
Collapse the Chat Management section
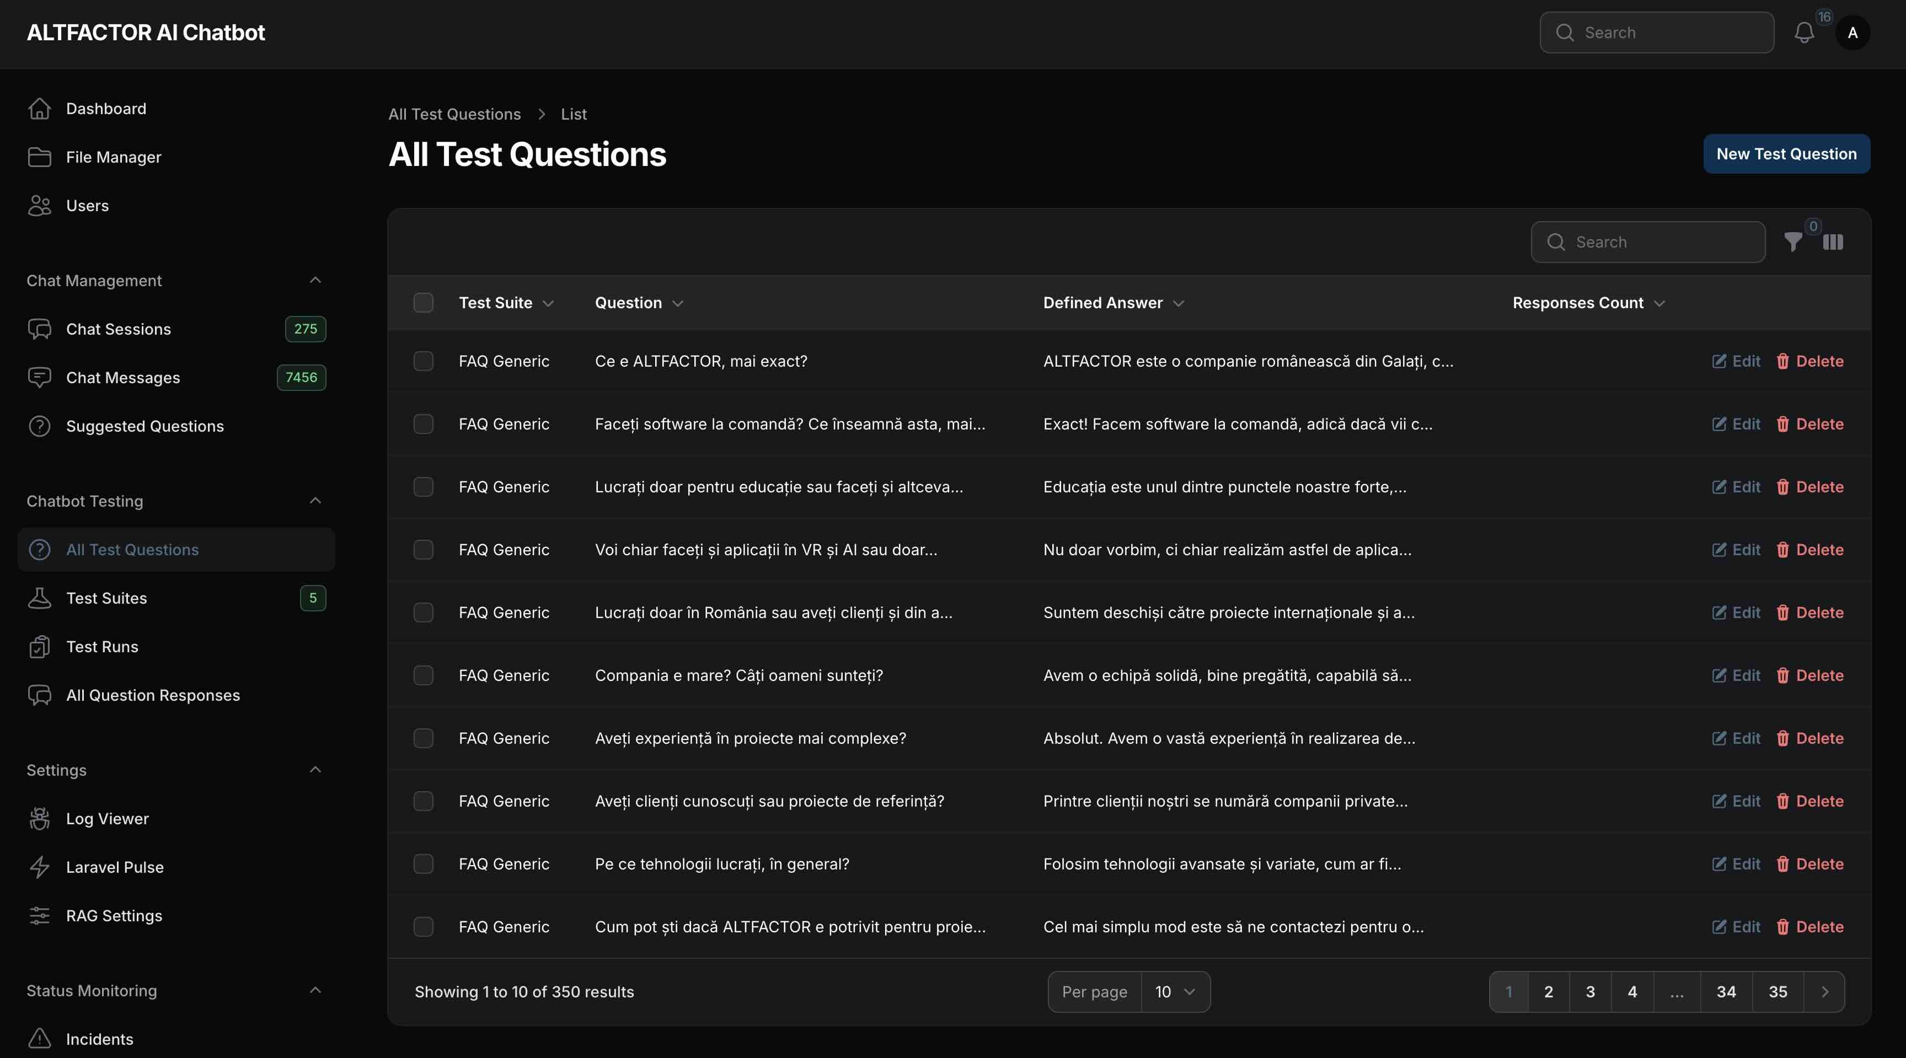[x=315, y=281]
